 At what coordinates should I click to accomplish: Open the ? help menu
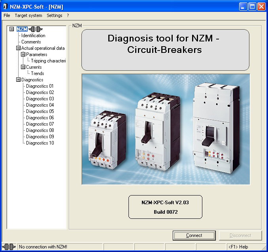pos(68,15)
